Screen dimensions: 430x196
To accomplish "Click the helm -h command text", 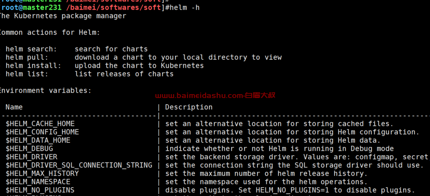I will 185,8.
